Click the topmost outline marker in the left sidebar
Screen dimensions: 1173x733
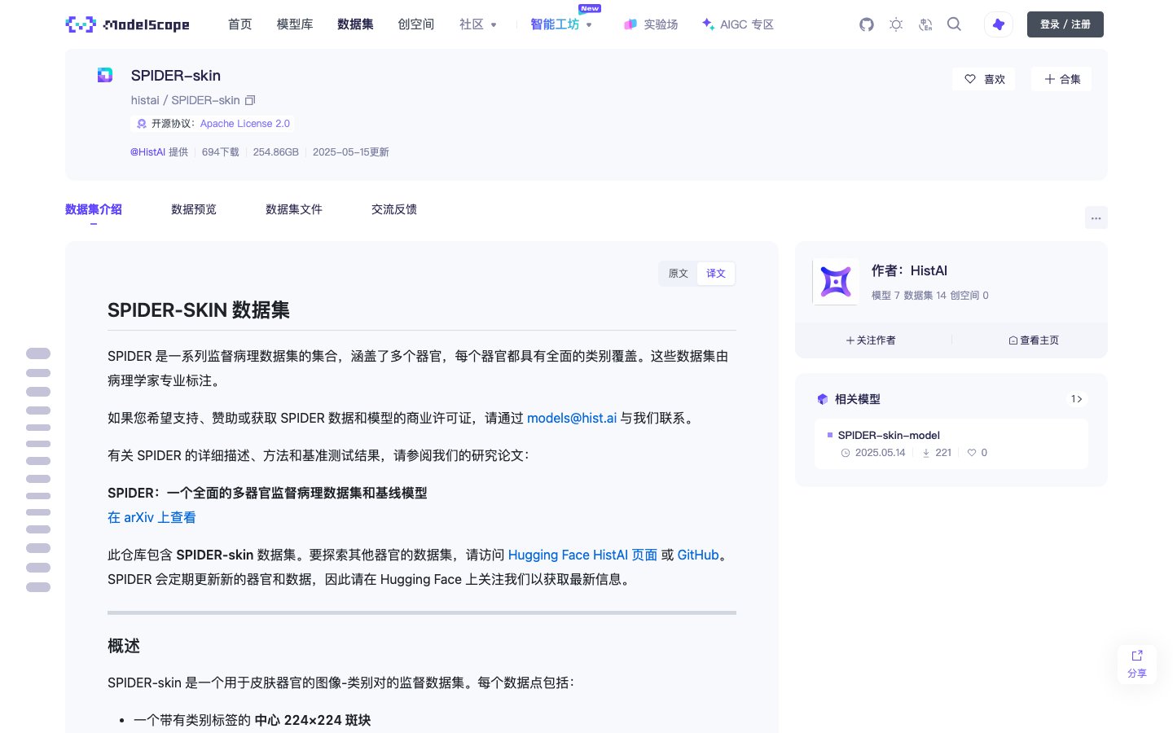click(38, 353)
